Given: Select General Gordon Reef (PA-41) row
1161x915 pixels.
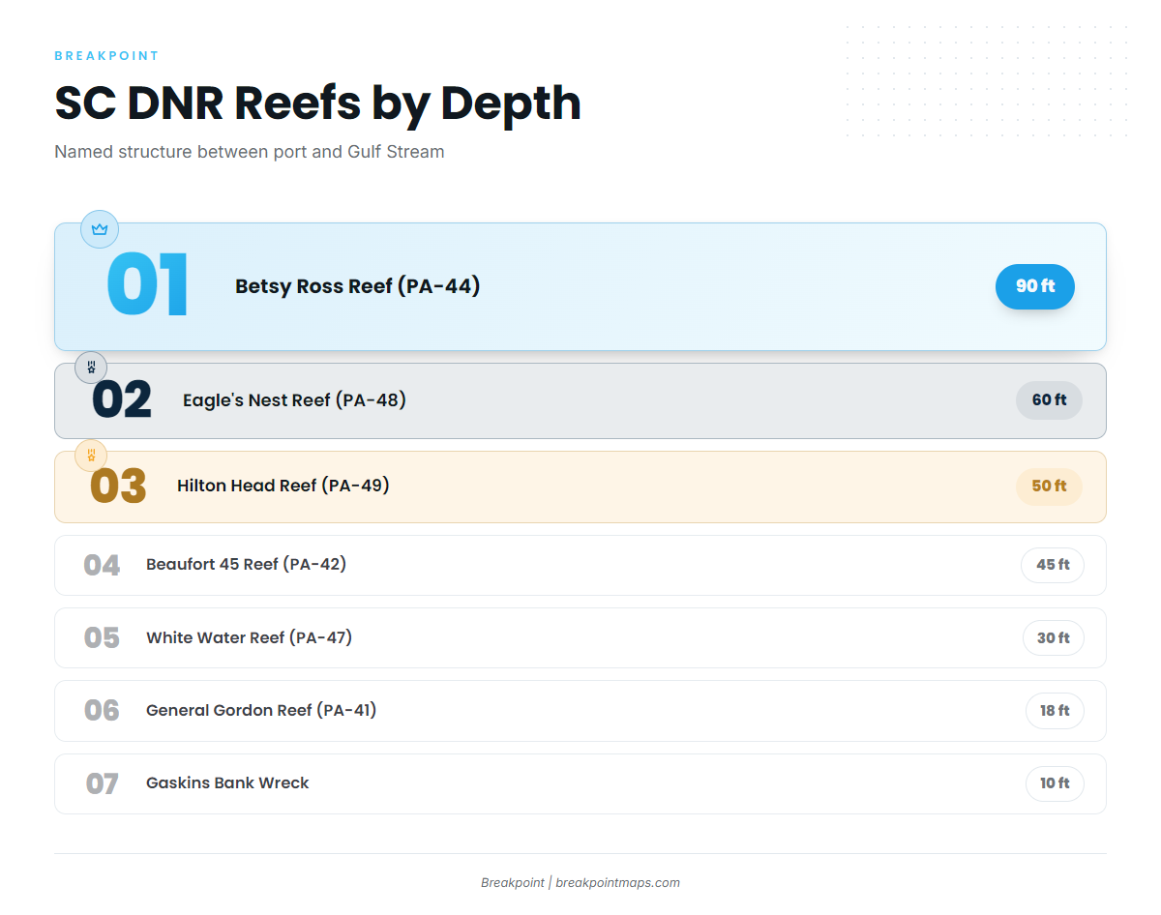Looking at the screenshot, I should 580,711.
